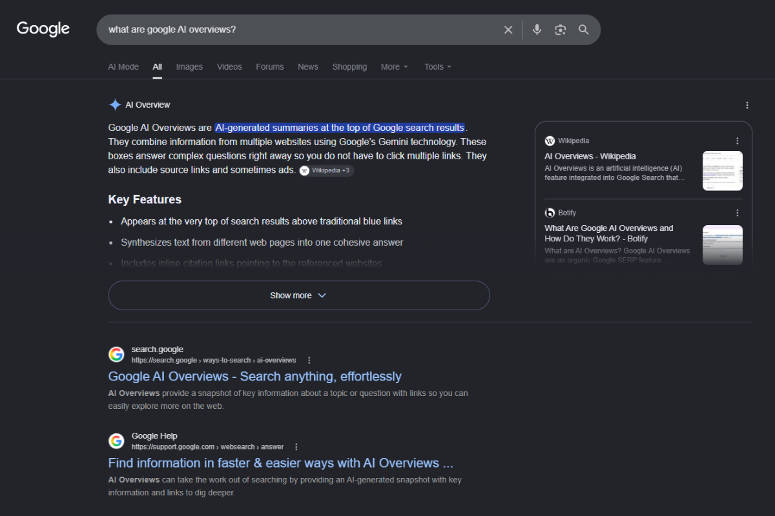Screen dimensions: 775x516
Task: Open Wikipedia source card three-dot menu
Action: [x=738, y=141]
